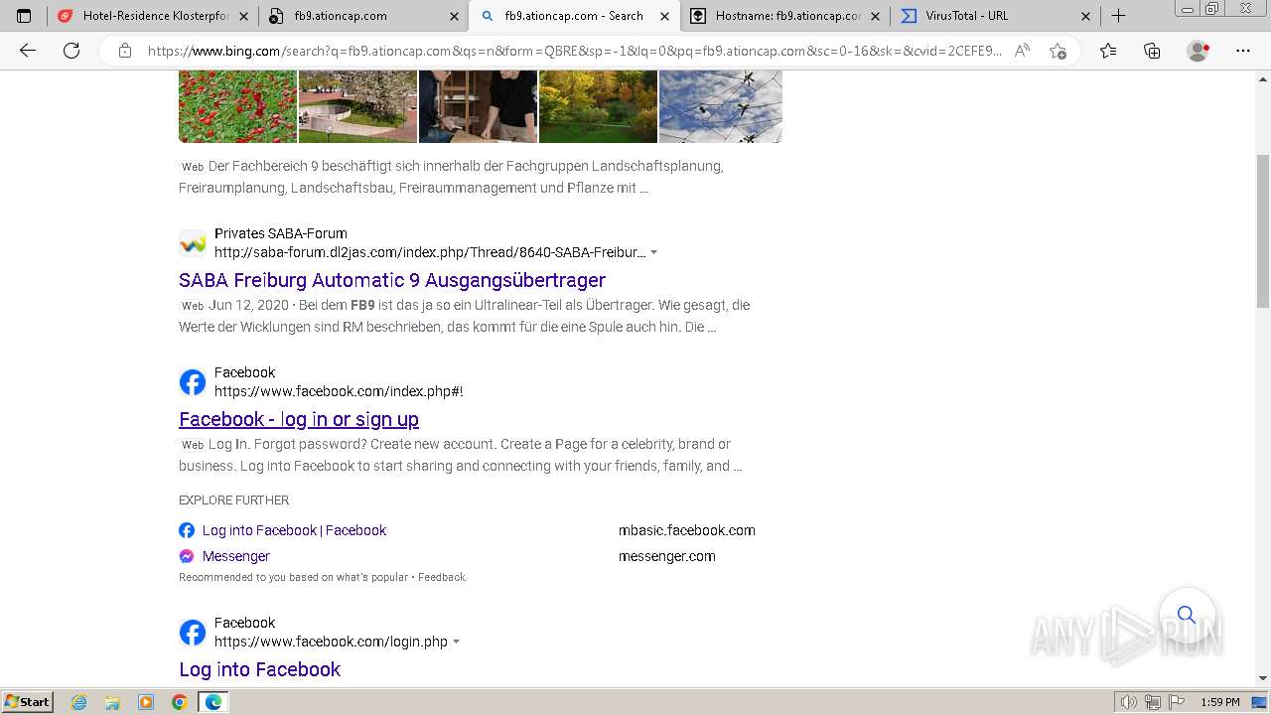The height and width of the screenshot is (715, 1271).
Task: Select Edge browser in the taskbar
Action: point(213,702)
